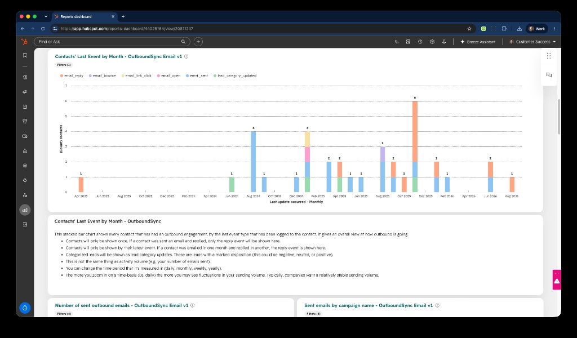Open Number of sent outbound emails report title
The image size is (577, 338).
(122, 305)
